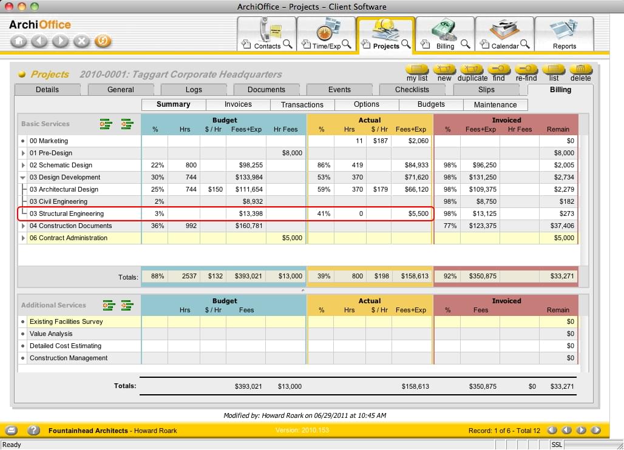Click first green outline icon in Basic Services
This screenshot has width=624, height=450.
pos(106,124)
